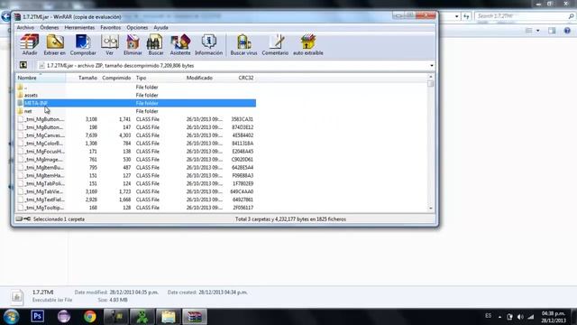Open Chrome from the taskbar
Screen dimensions: 577x325
(89, 317)
